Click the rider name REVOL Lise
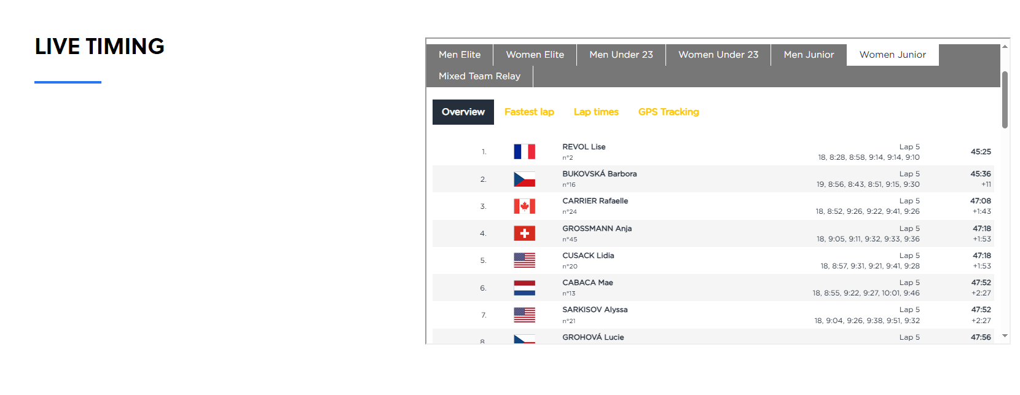The width and height of the screenshot is (1020, 395). (x=584, y=147)
